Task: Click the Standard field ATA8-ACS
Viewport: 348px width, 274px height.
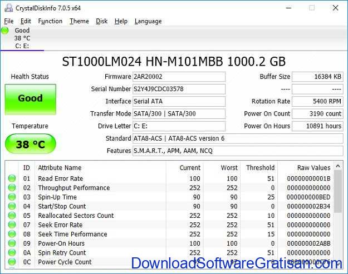Action: (238, 138)
